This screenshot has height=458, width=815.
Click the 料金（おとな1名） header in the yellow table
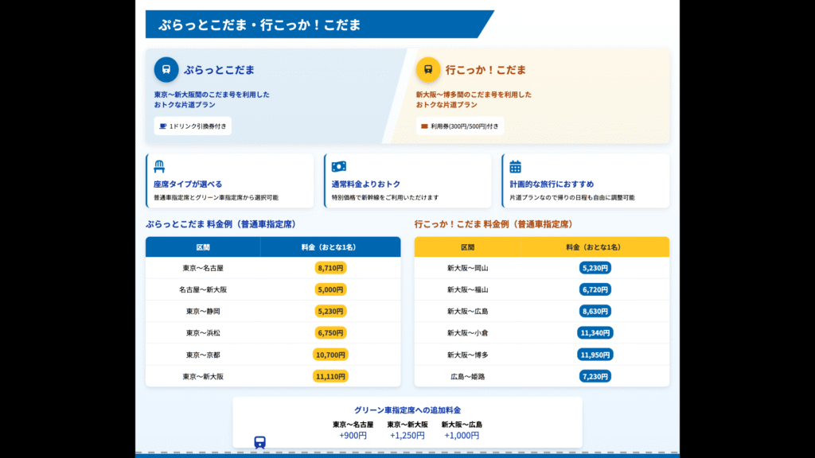(595, 247)
